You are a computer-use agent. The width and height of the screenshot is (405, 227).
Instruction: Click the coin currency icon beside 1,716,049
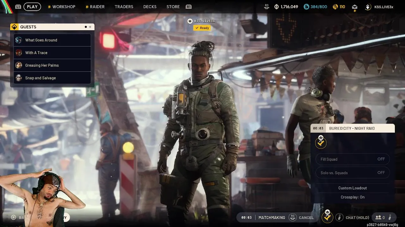[277, 7]
